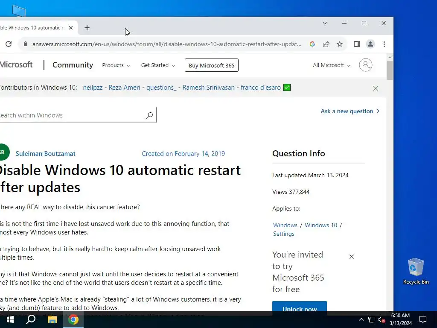Click the search magnifier icon
The width and height of the screenshot is (437, 328).
[x=149, y=115]
